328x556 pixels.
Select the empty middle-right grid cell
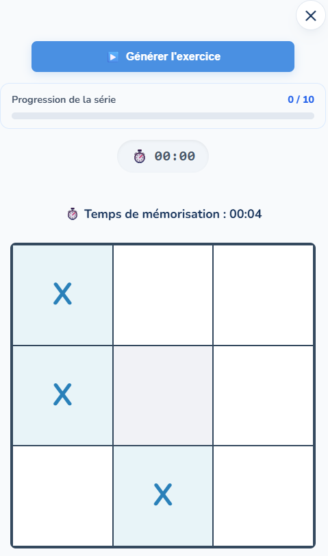click(263, 395)
